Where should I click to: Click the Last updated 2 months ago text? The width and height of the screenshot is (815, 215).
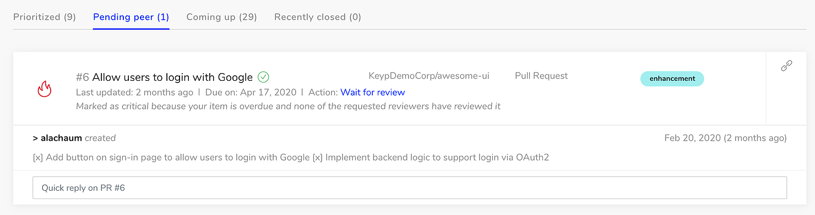click(x=134, y=92)
